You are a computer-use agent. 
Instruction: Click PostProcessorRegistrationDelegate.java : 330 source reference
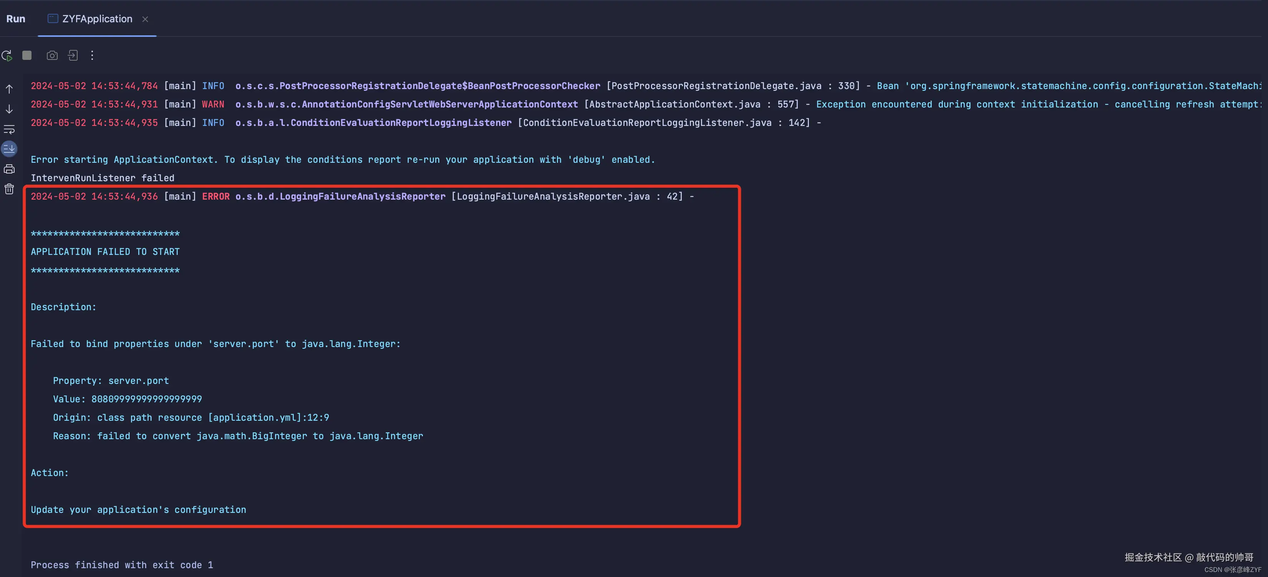point(733,86)
